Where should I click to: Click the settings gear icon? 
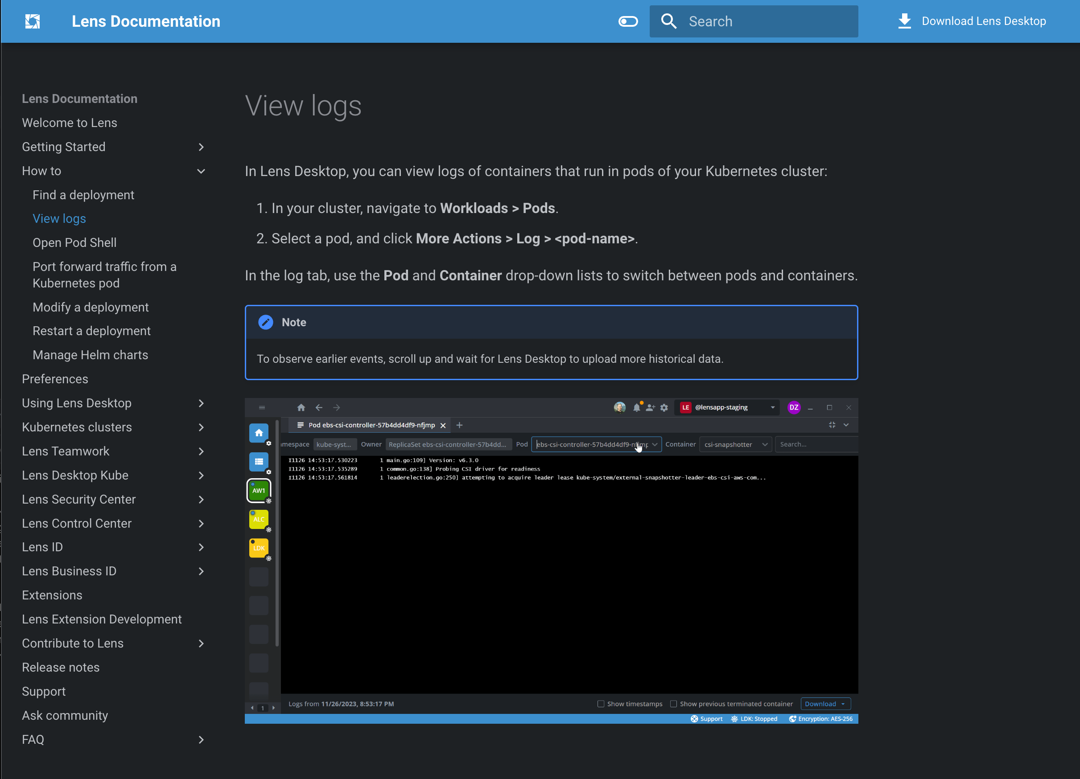[x=664, y=407]
